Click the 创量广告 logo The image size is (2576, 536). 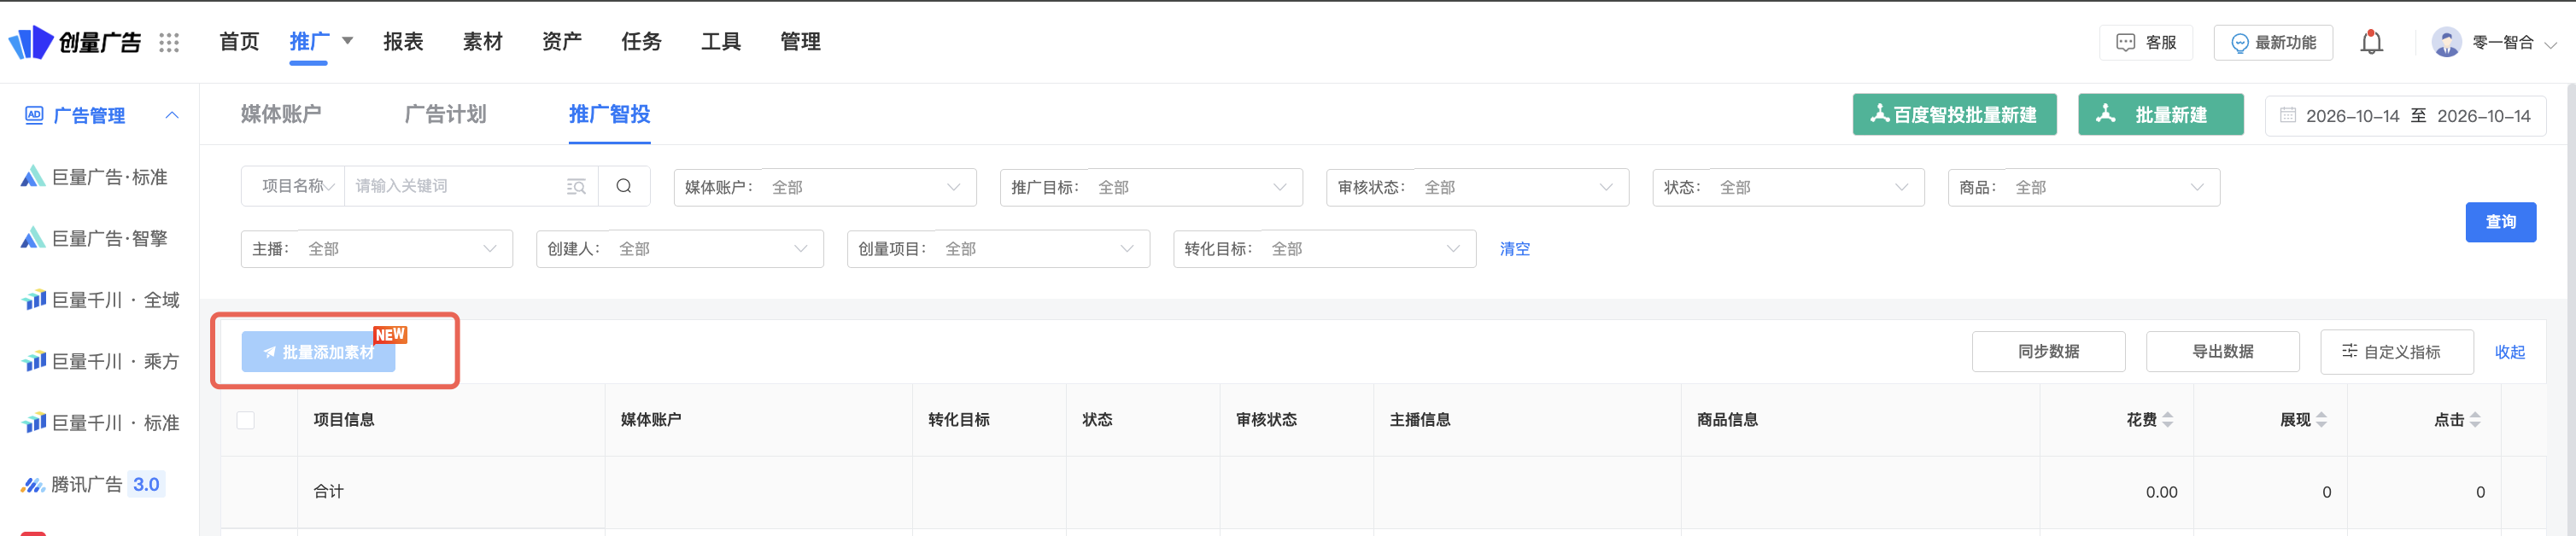(75, 42)
